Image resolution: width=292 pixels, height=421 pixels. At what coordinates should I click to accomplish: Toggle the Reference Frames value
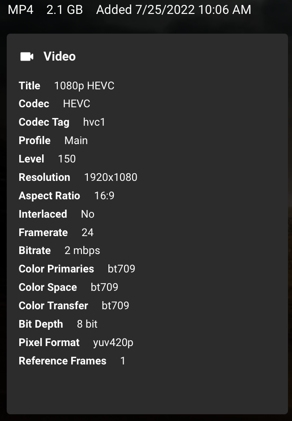click(x=123, y=361)
